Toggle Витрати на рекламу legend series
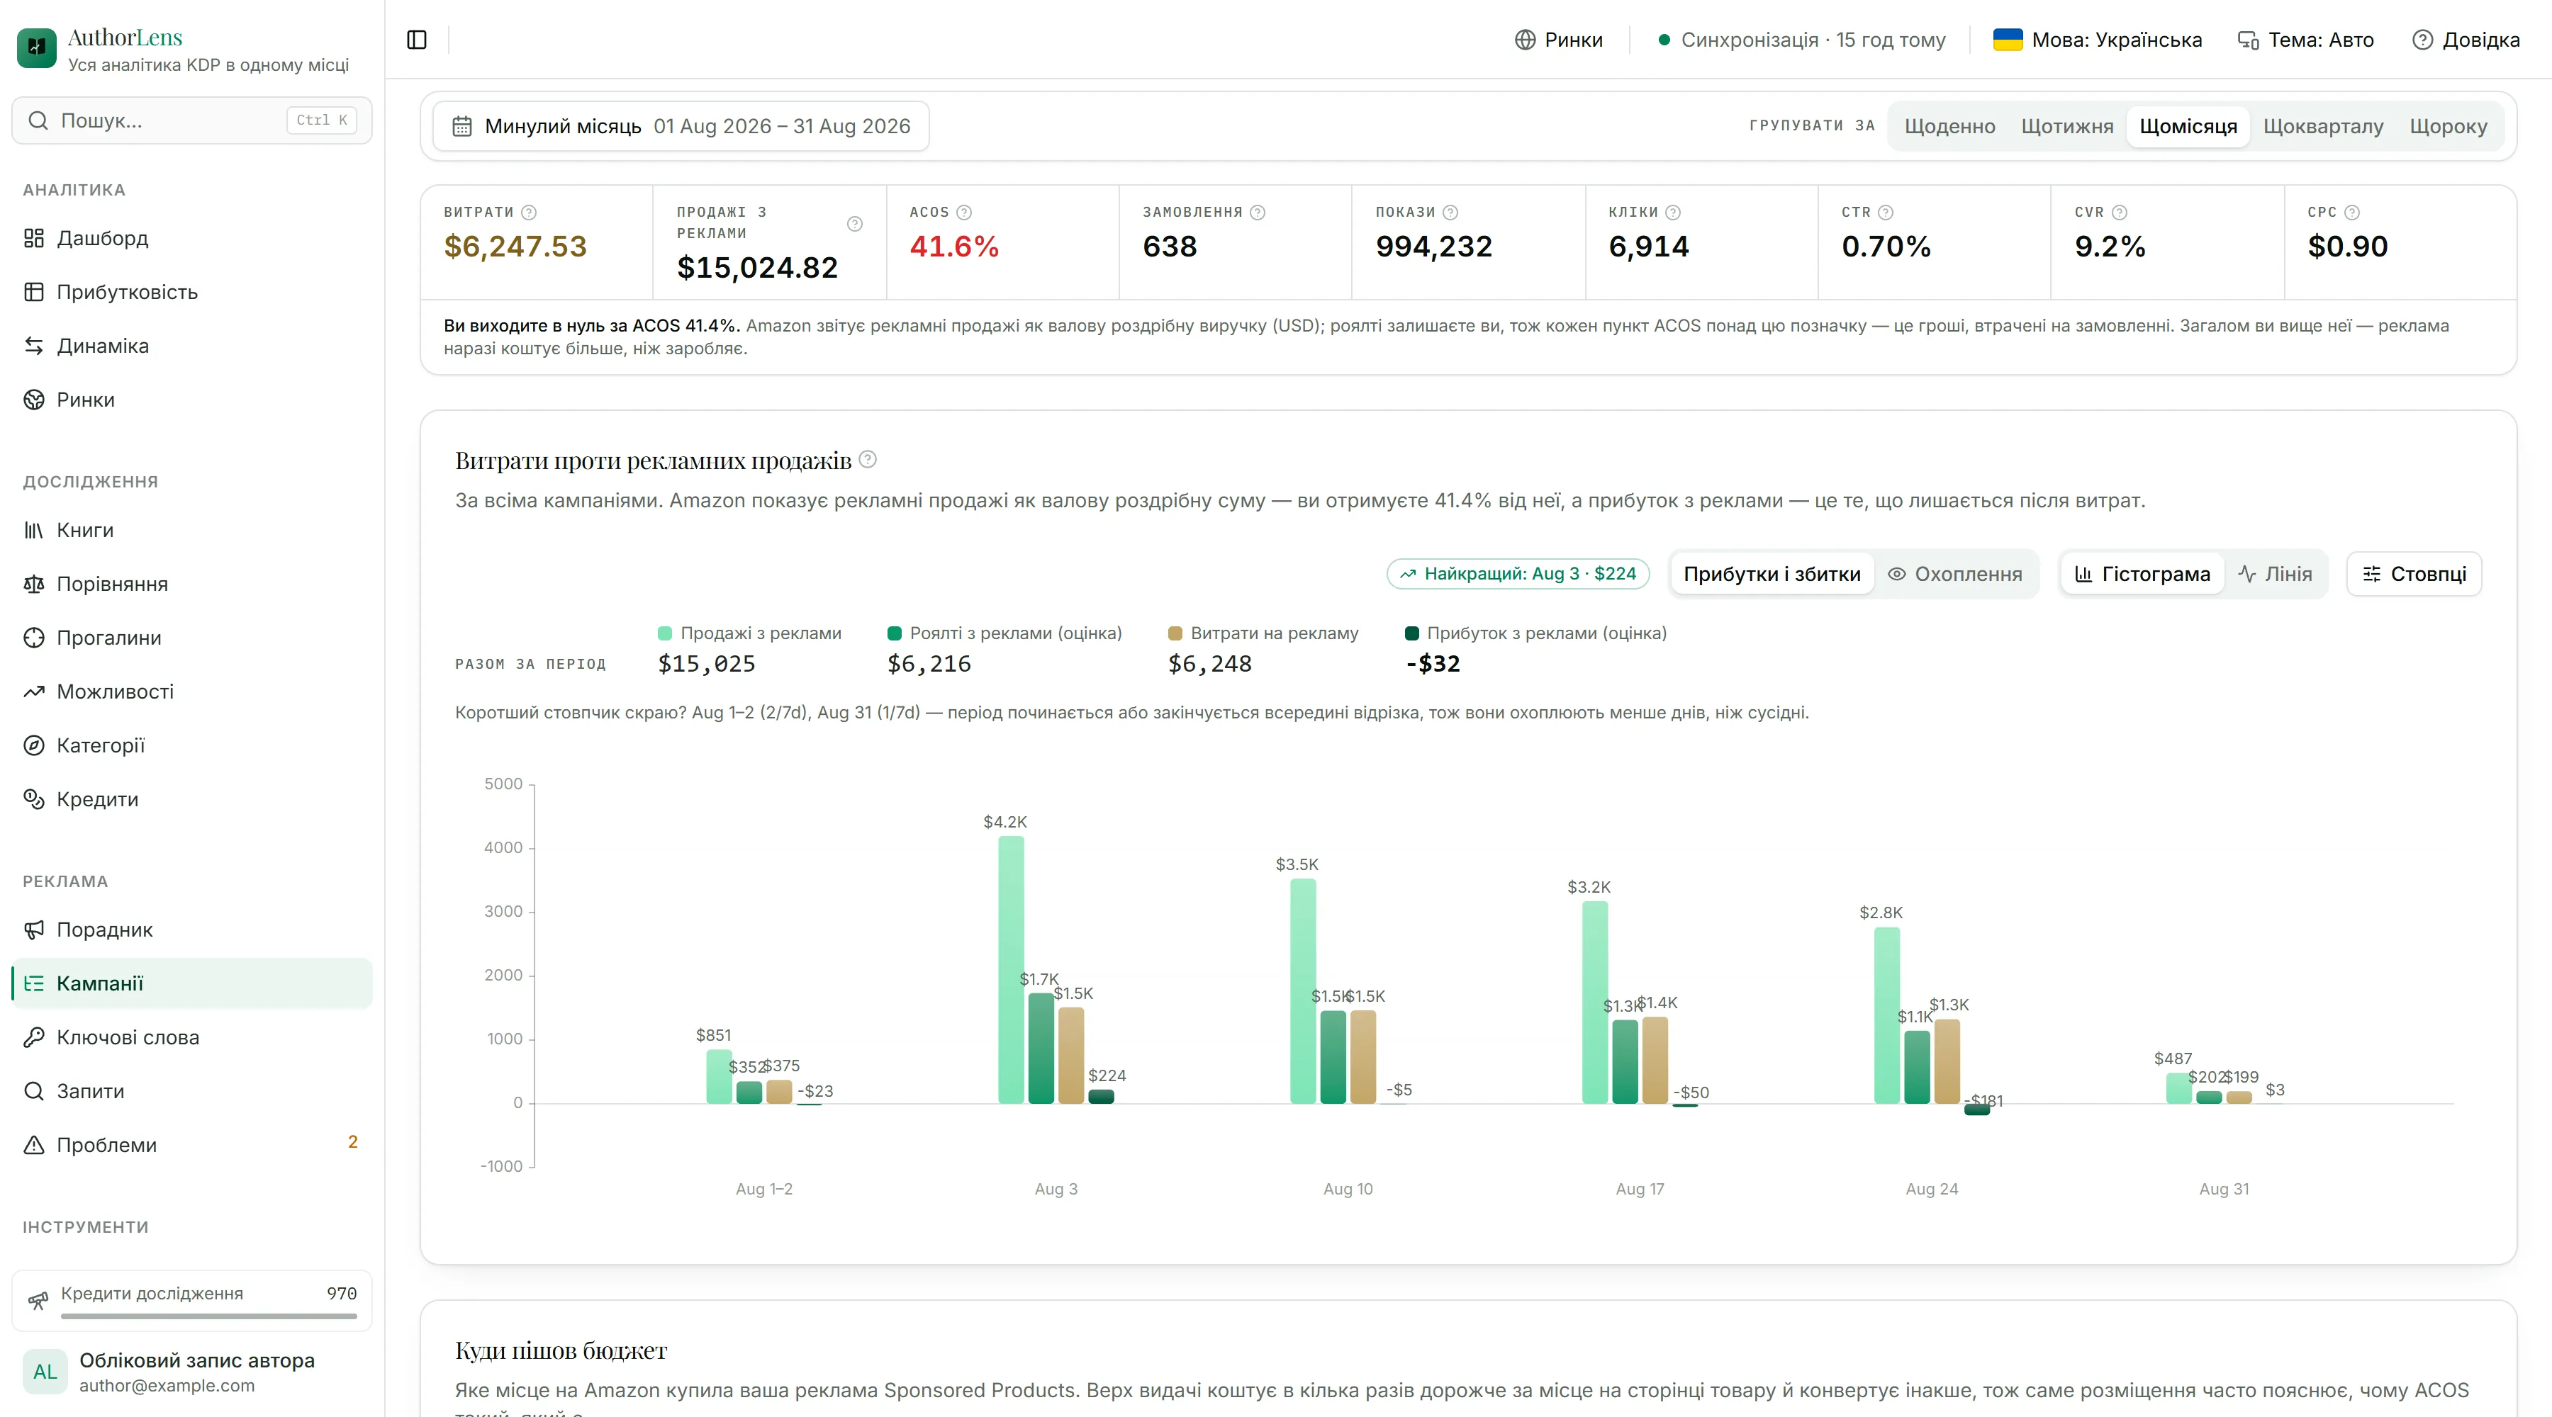This screenshot has width=2552, height=1417. 1263,633
